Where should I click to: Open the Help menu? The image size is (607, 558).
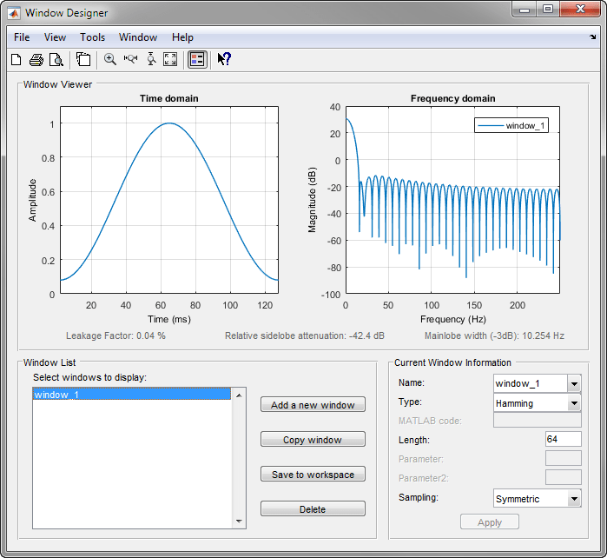pyautogui.click(x=182, y=37)
